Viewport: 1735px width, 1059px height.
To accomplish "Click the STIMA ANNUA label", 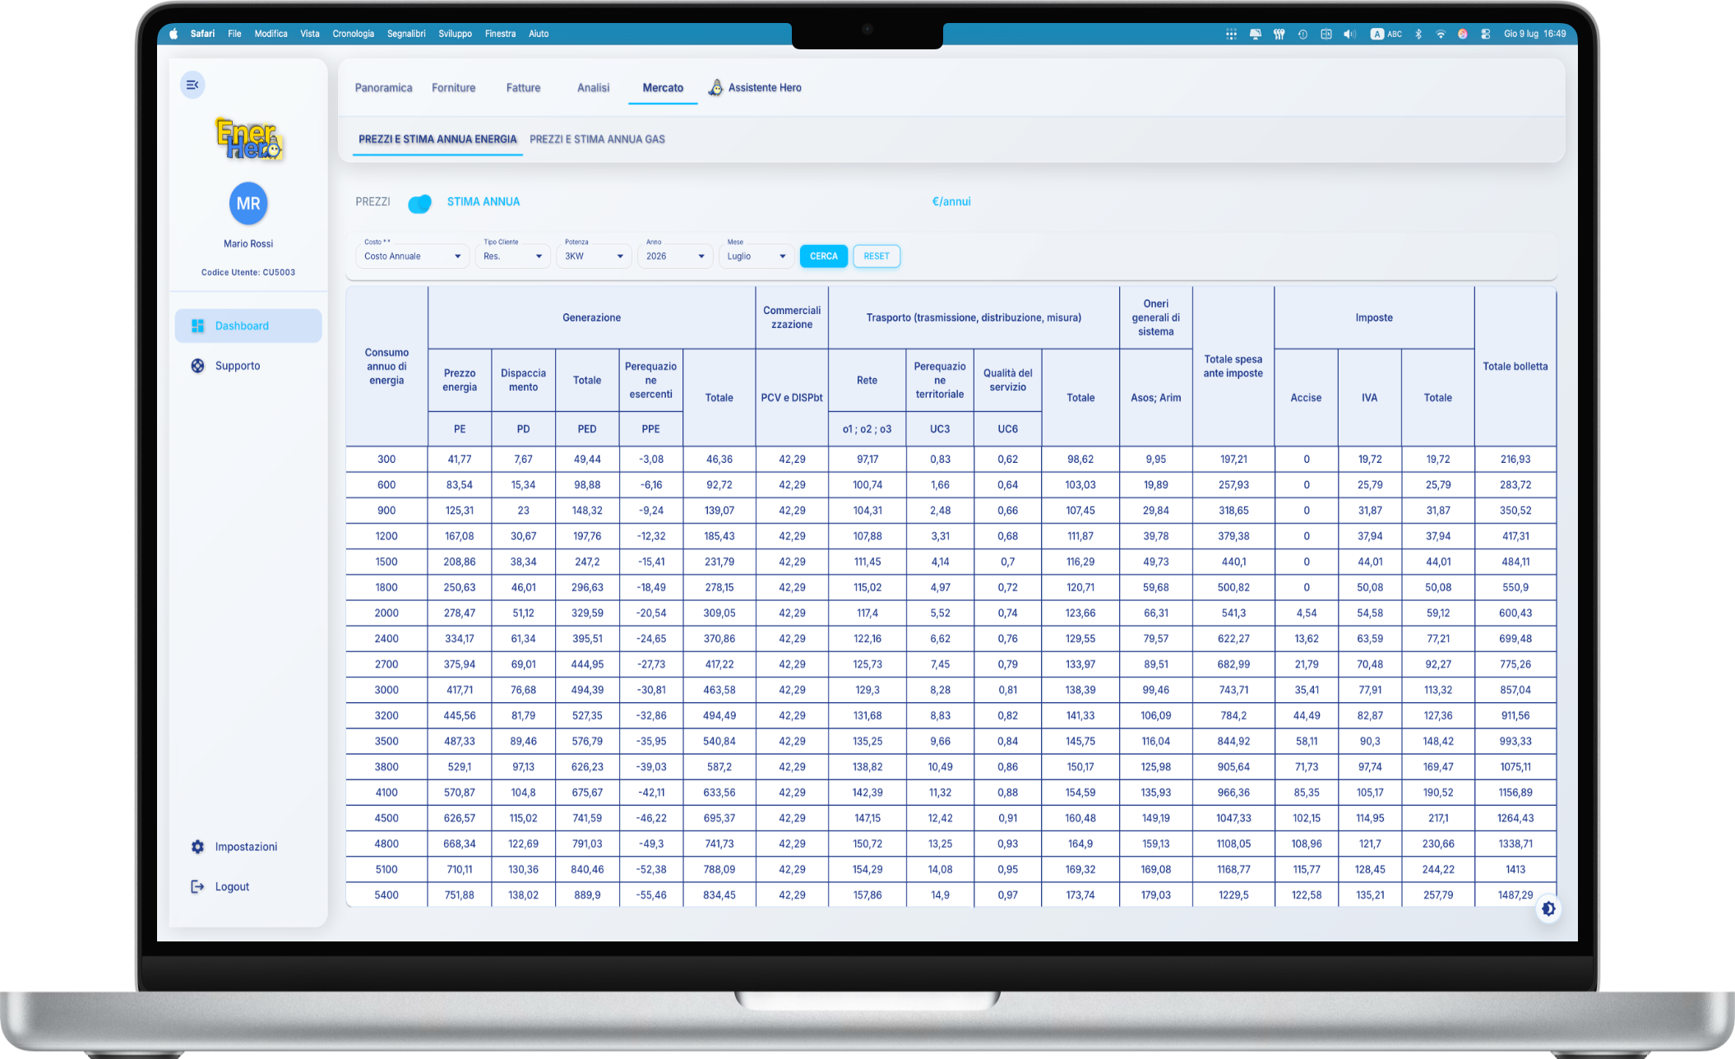I will 483,201.
